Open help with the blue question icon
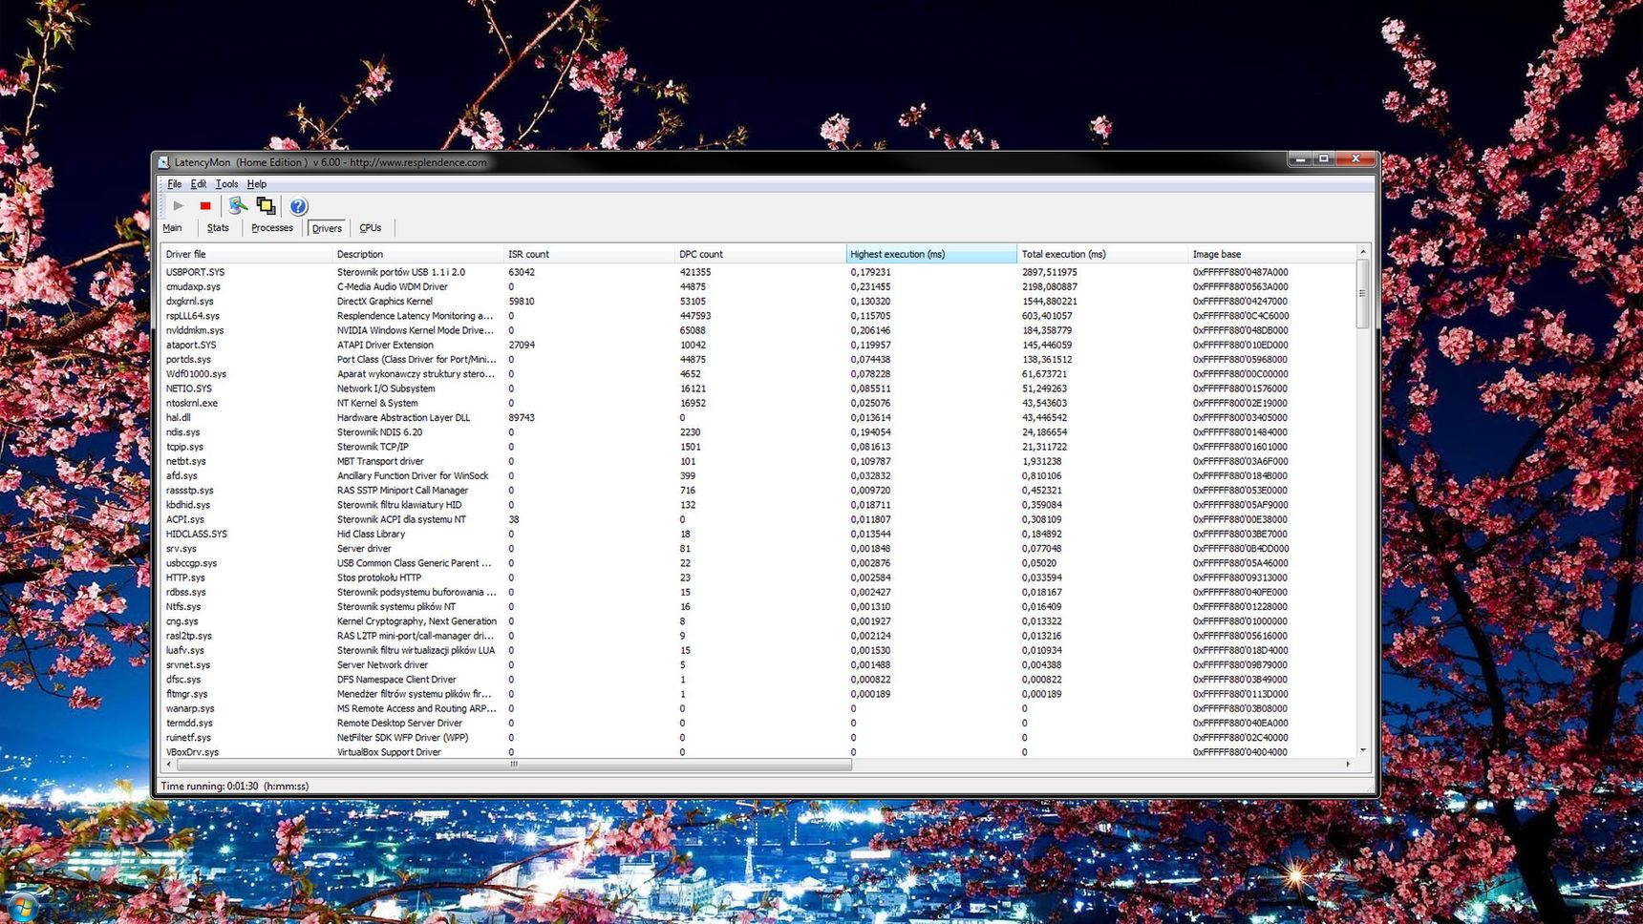This screenshot has width=1643, height=924. coord(298,205)
